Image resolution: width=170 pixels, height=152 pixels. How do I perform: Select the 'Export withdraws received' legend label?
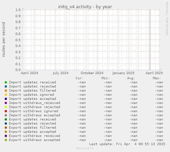[35, 136]
